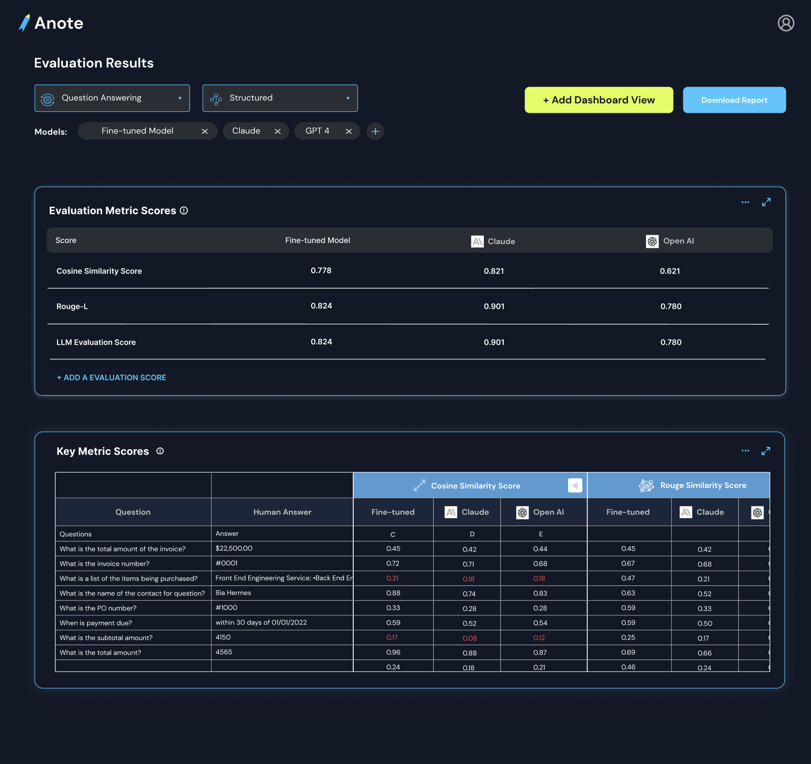This screenshot has height=764, width=811.
Task: Remove the Fine-tuned Model chip
Action: (x=205, y=131)
